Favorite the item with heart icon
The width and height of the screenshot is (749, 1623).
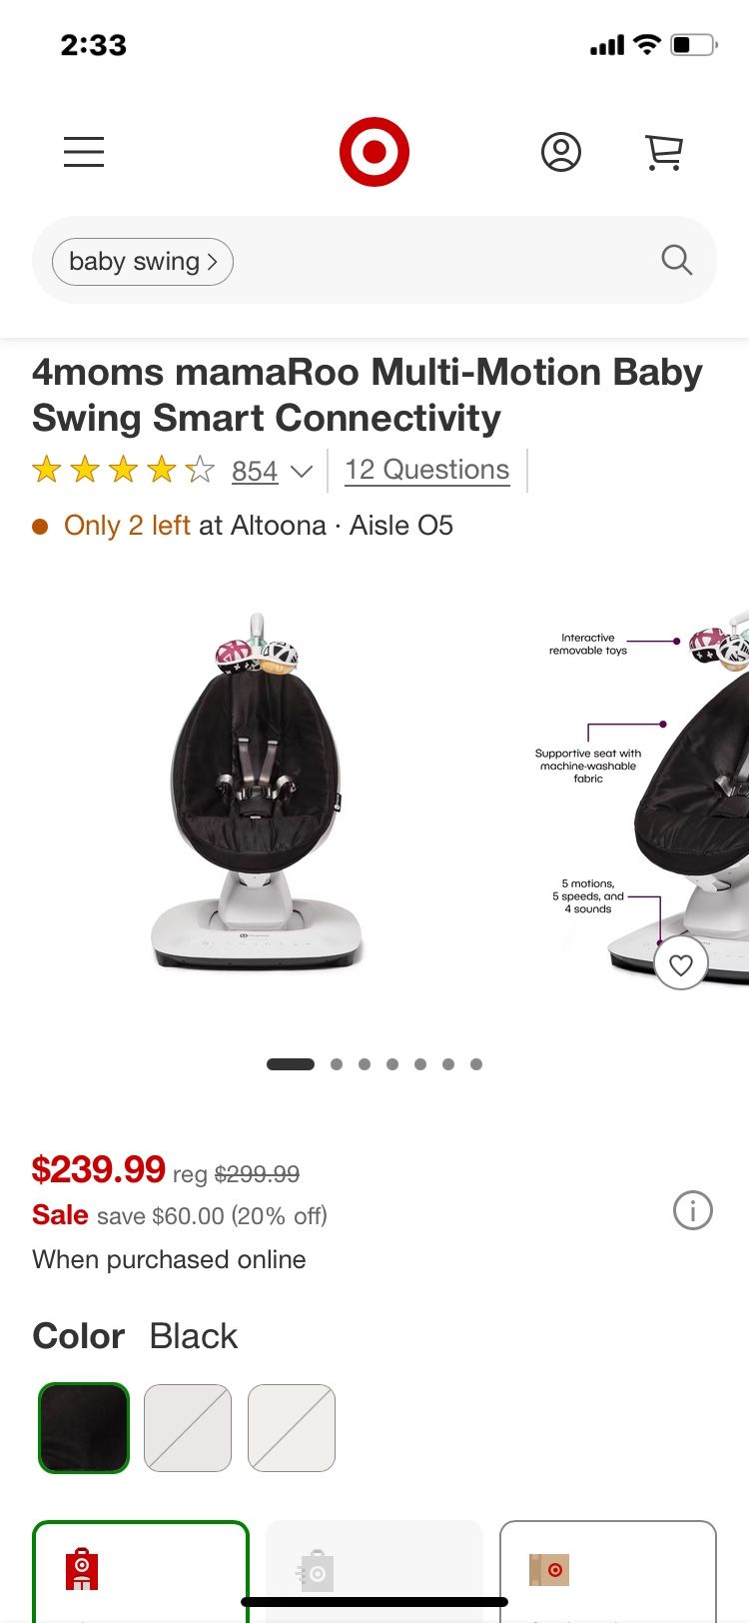coord(681,963)
